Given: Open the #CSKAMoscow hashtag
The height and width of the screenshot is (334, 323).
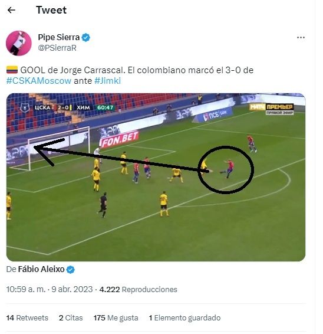Looking at the screenshot, I should (x=39, y=81).
